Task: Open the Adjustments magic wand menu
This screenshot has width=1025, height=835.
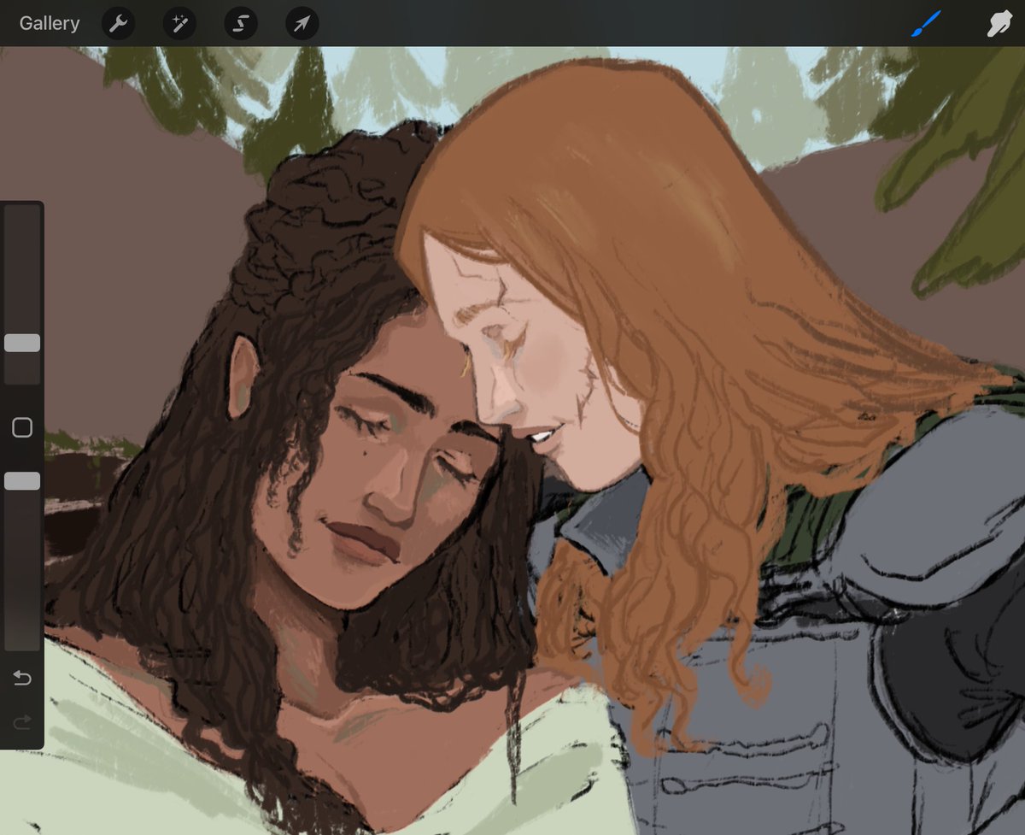Action: tap(179, 24)
